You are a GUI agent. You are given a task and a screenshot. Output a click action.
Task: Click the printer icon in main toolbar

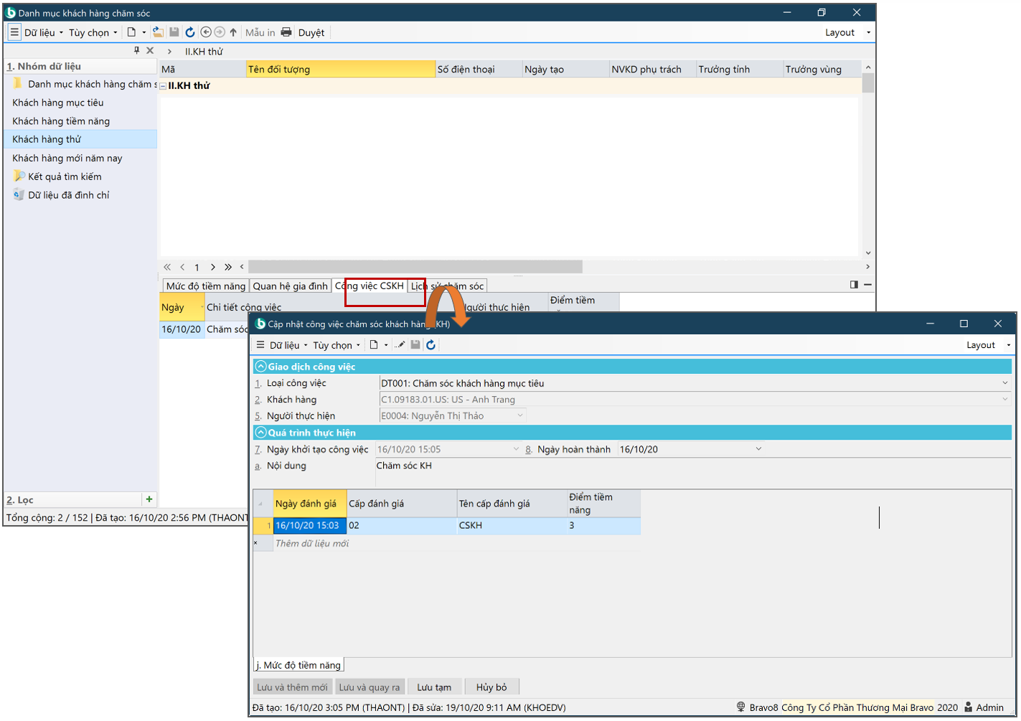[286, 32]
